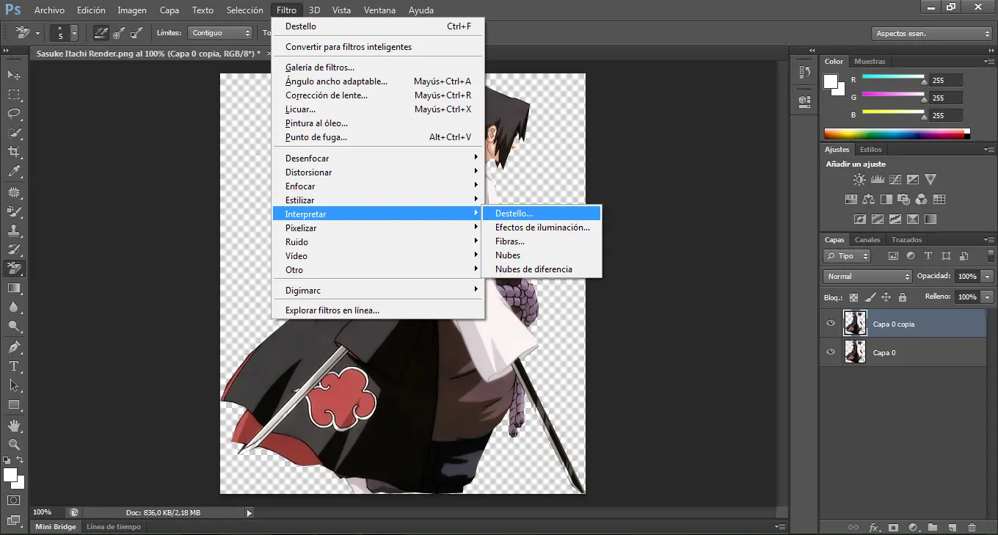Click the foreground color swatch in Color panel
The width and height of the screenshot is (998, 535).
click(831, 80)
